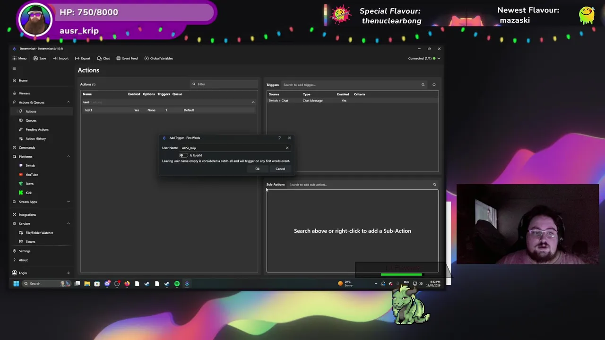Select Twitch platform in sidebar
This screenshot has width=605, height=340.
(x=30, y=166)
